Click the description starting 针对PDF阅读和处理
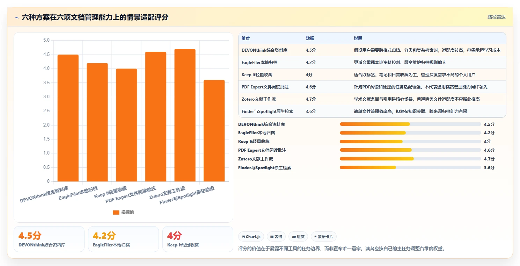Screen dimensions: 520x266 tap(420, 87)
